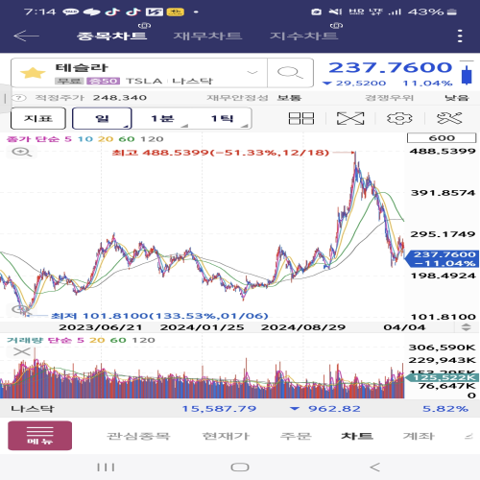Open the three-dot overflow menu
The height and width of the screenshot is (480, 480).
point(460,36)
